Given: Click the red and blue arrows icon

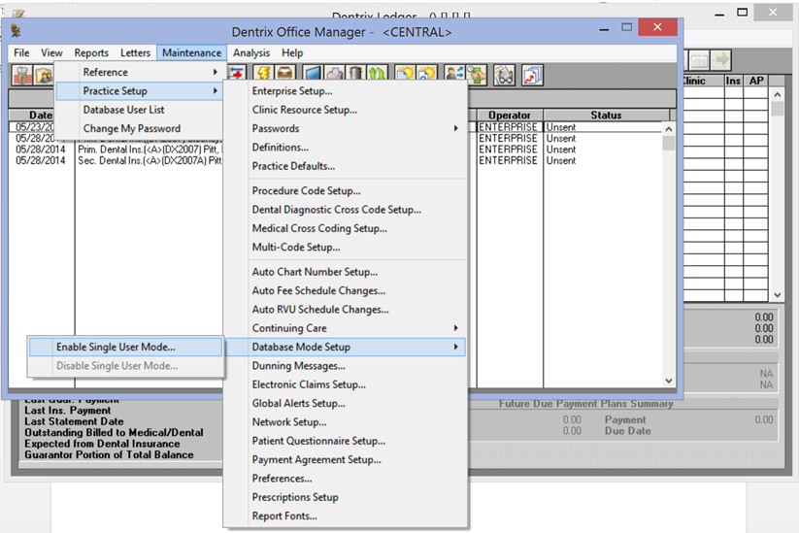Looking at the screenshot, I should click(237, 75).
